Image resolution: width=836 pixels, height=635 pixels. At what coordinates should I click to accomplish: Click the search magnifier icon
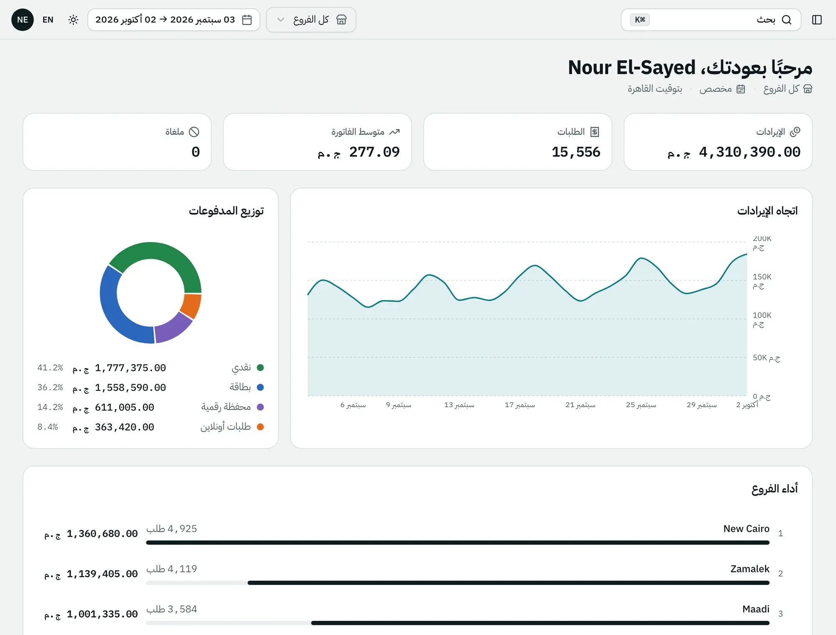787,20
